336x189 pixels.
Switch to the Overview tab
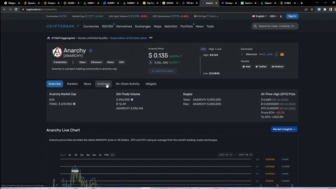tap(55, 84)
